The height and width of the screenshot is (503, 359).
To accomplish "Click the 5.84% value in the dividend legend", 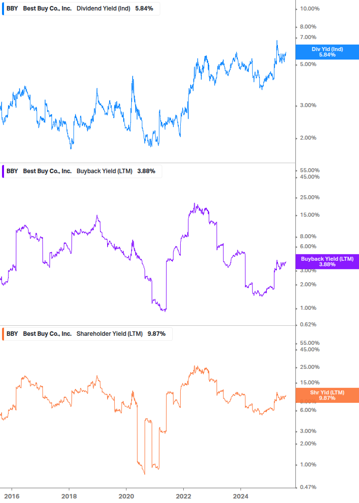I will coord(144,9).
